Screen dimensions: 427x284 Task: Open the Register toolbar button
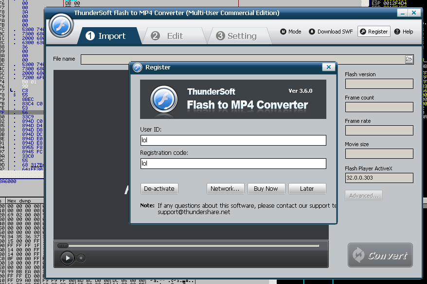tap(374, 32)
